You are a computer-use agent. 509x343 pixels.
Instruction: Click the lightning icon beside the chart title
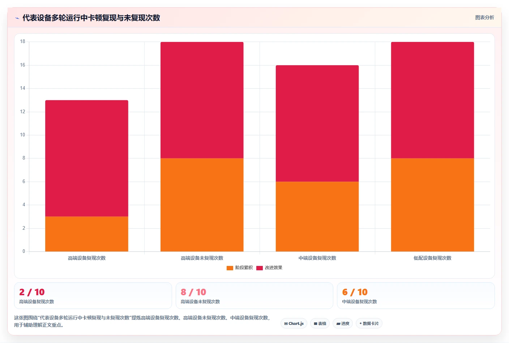(17, 18)
